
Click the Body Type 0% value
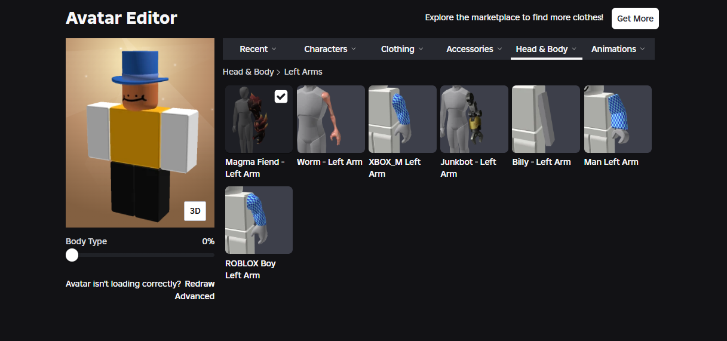[208, 241]
